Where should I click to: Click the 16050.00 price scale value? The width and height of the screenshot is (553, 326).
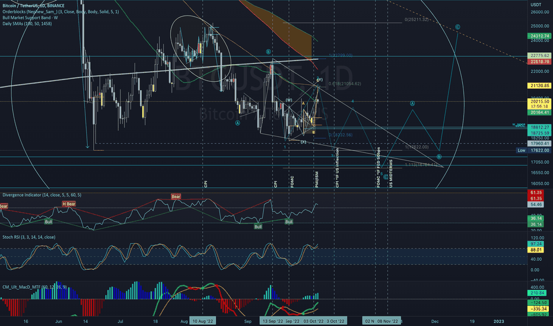[540, 184]
